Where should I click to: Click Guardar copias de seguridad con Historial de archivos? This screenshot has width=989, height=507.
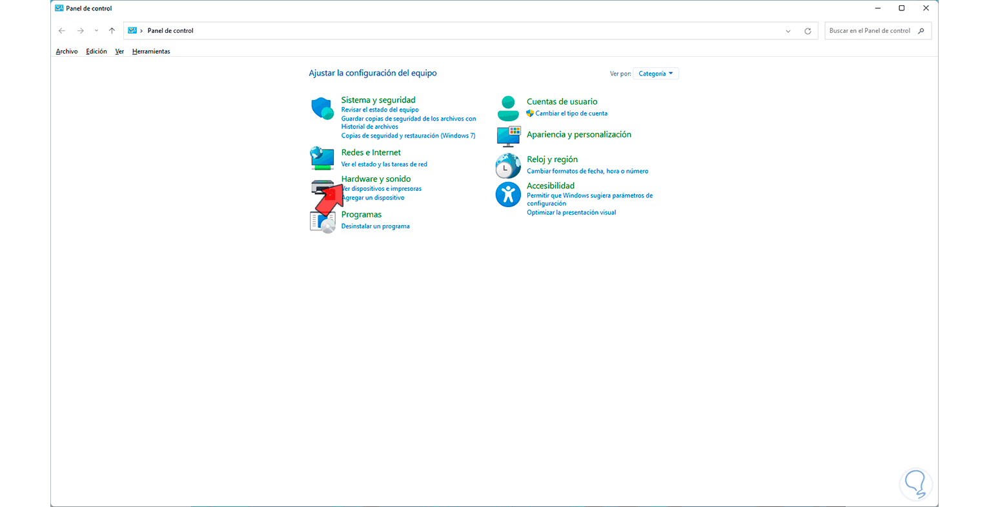(x=409, y=123)
